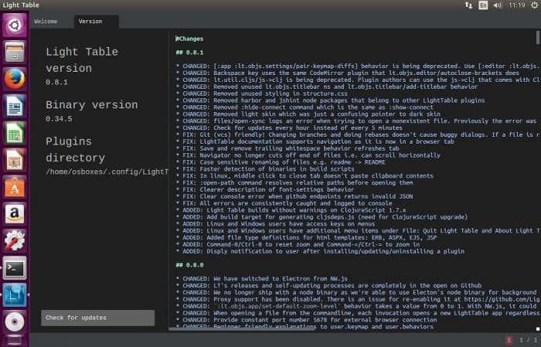Click the 'Clearer description of font-settings' line
Viewport: 541px width, 347px height.
click(x=264, y=189)
